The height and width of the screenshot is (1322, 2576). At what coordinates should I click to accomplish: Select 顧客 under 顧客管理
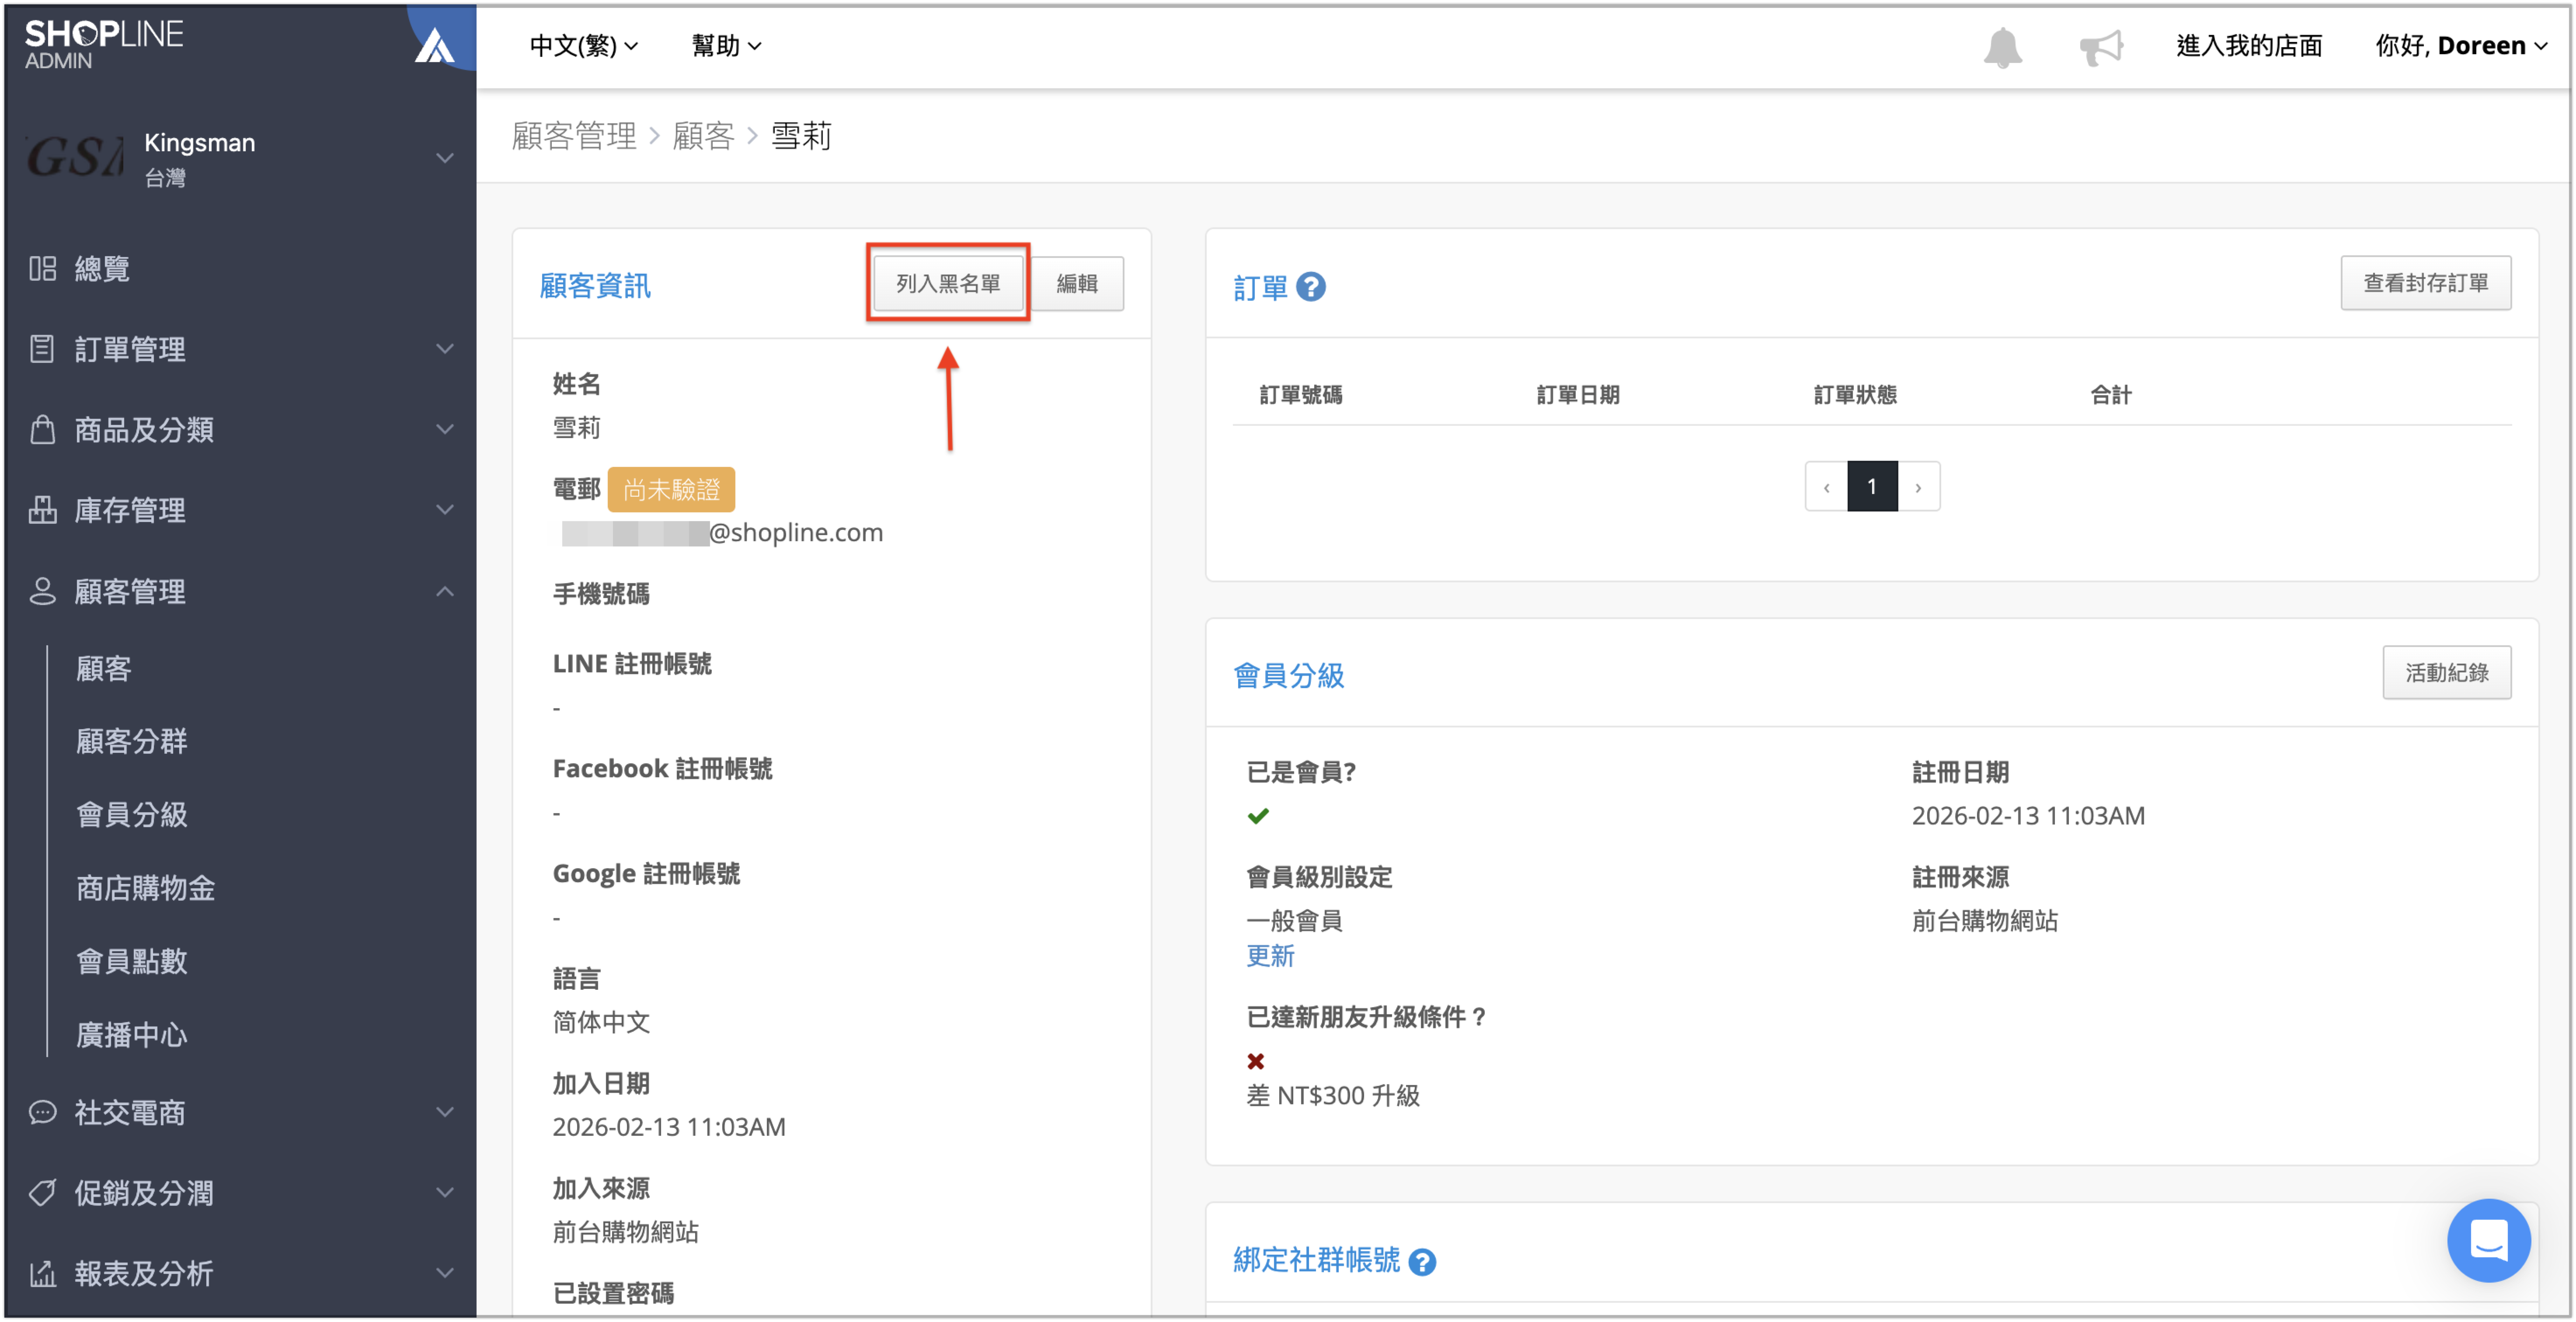104,668
